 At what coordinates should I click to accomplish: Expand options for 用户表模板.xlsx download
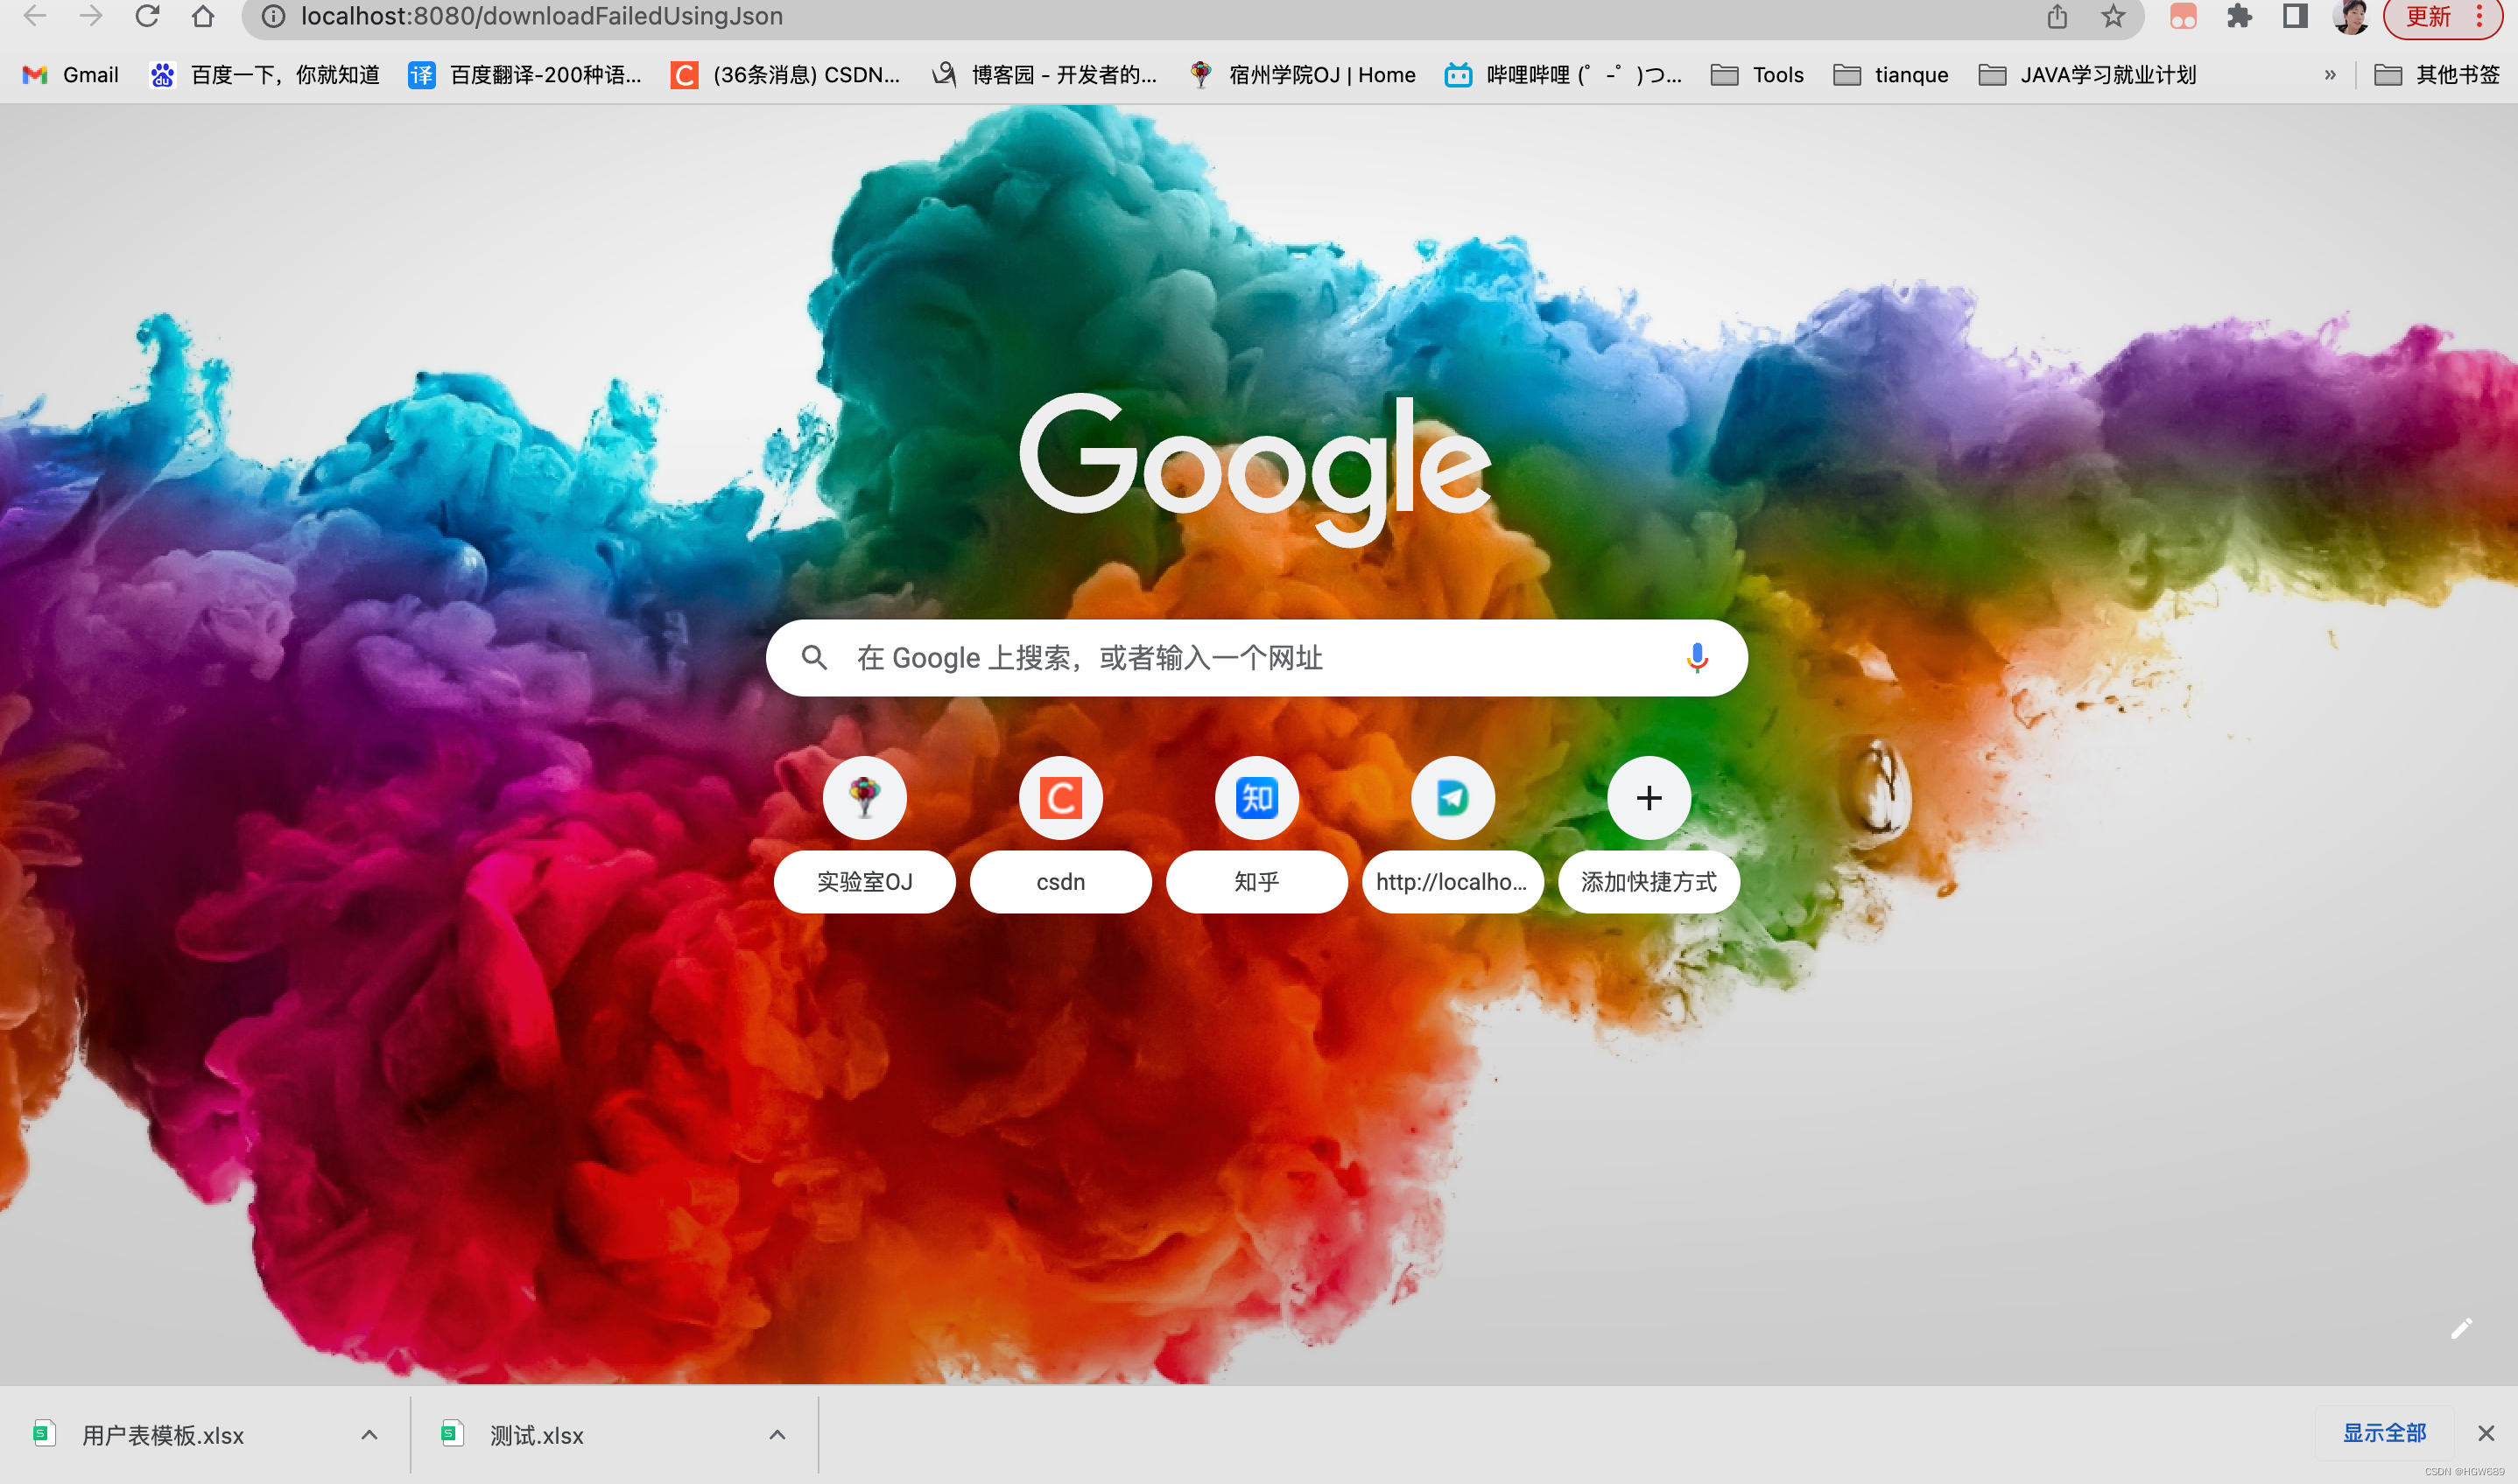coord(369,1435)
